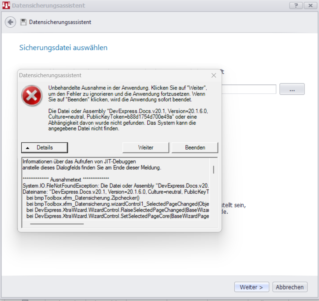Click the "Sicherungsdatei auswählen" heading
The height and width of the screenshot is (301, 319).
[63, 48]
